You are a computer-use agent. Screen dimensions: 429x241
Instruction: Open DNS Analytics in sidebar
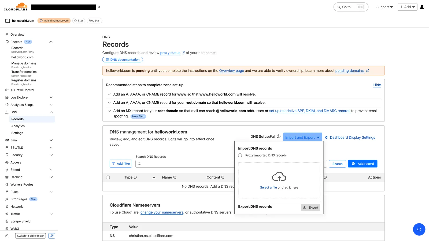18,126
